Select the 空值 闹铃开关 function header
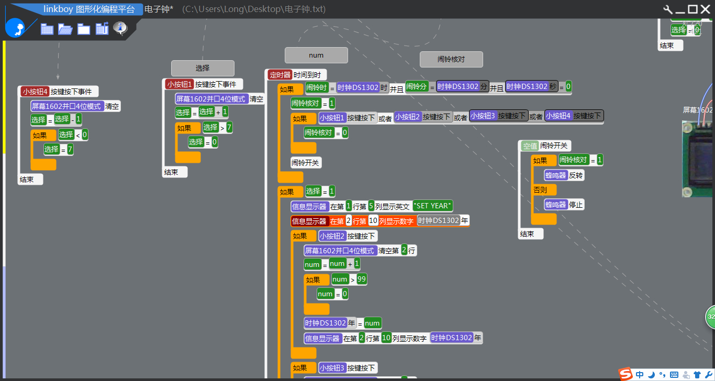715x381 pixels. pyautogui.click(x=545, y=145)
